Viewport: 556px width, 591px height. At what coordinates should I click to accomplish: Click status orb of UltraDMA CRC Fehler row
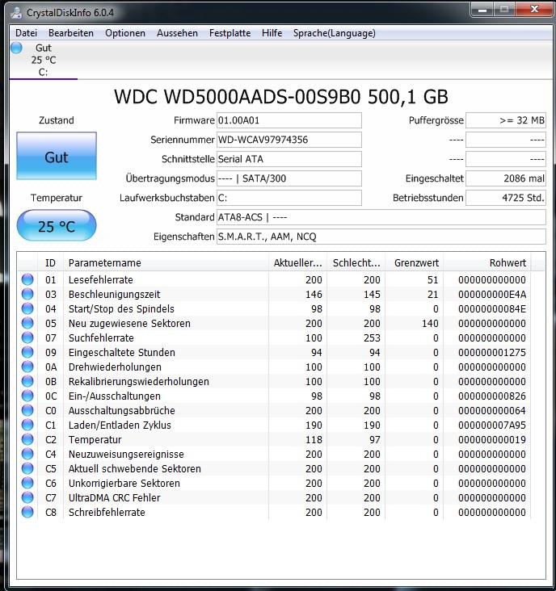tap(27, 497)
